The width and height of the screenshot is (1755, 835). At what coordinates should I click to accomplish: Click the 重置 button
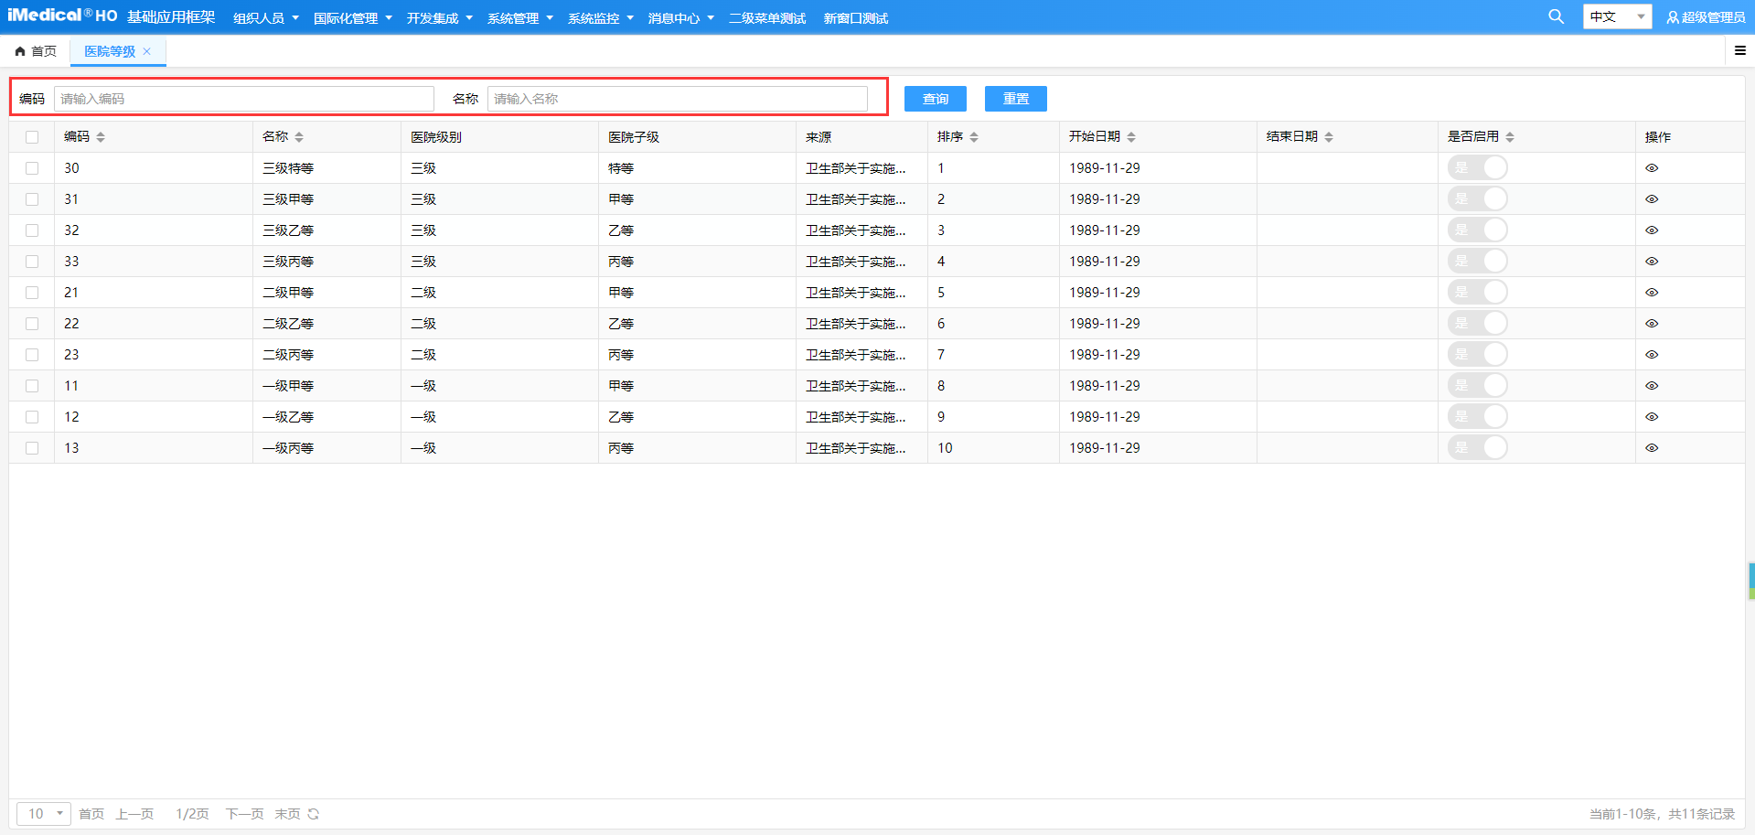(x=1015, y=99)
